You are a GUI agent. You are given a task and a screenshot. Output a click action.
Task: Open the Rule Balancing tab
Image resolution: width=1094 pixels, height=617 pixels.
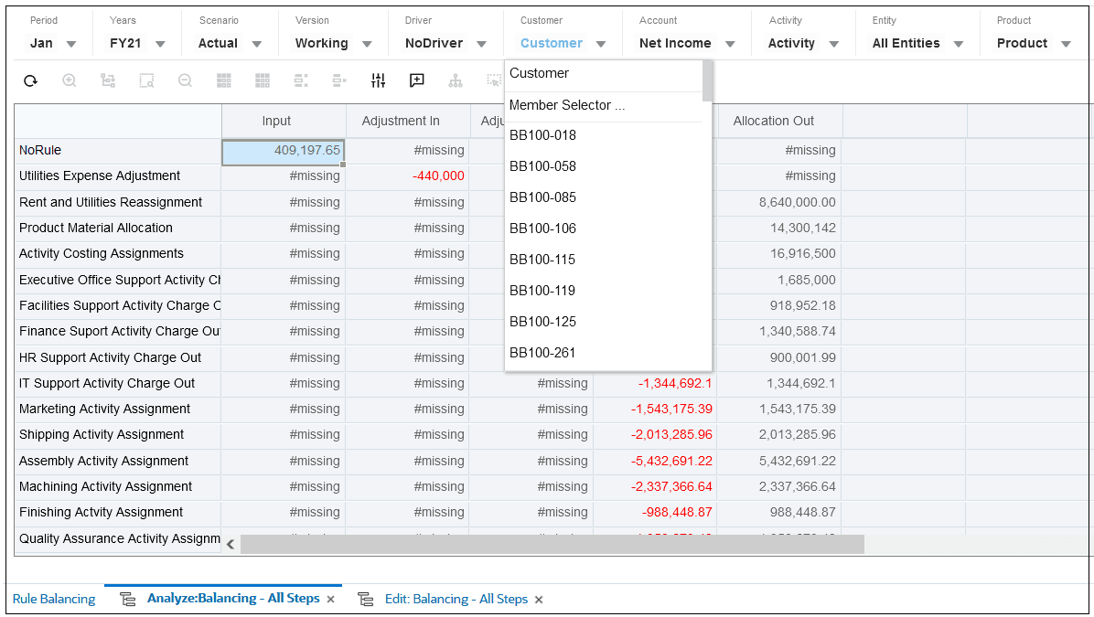[53, 599]
